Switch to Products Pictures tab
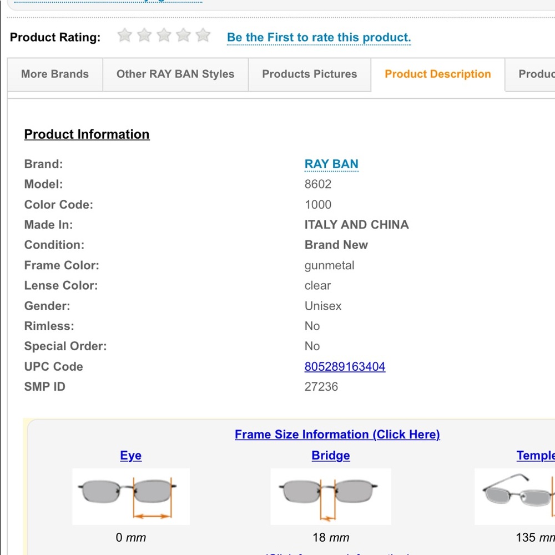The height and width of the screenshot is (555, 555). click(x=310, y=74)
